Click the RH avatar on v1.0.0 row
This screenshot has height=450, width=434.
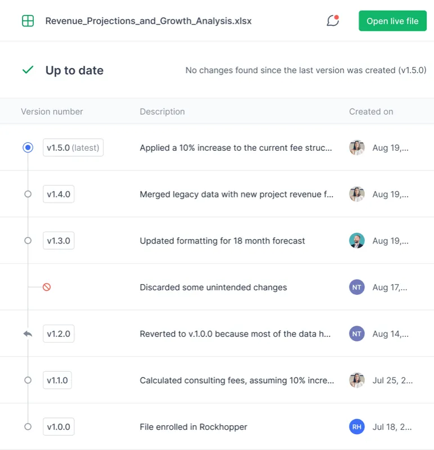coord(356,427)
